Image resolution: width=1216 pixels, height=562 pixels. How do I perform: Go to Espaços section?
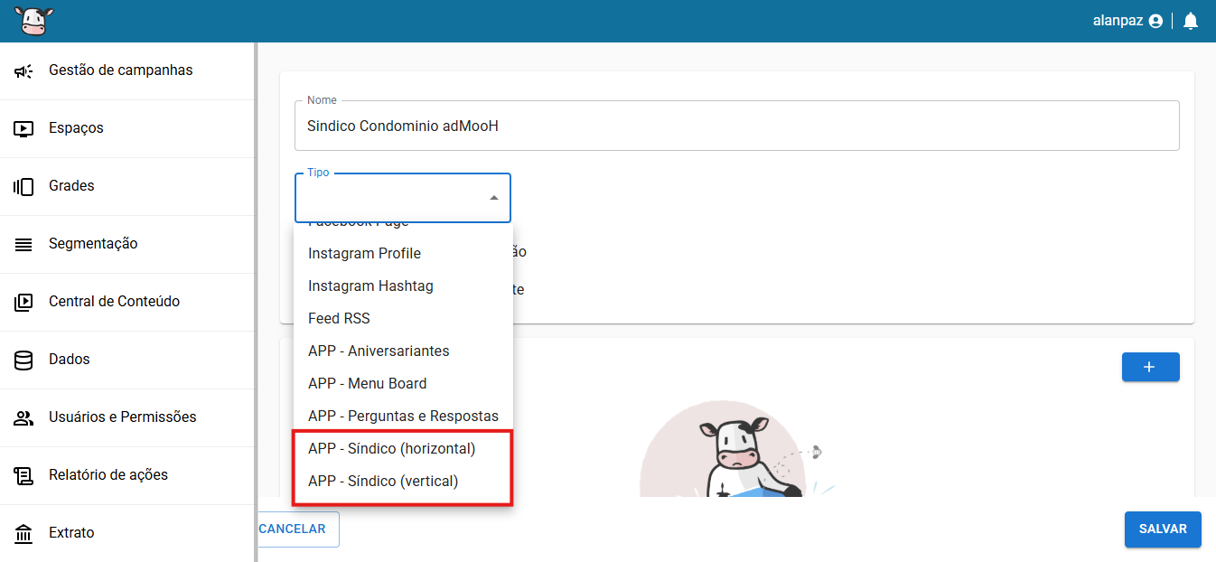(x=126, y=128)
